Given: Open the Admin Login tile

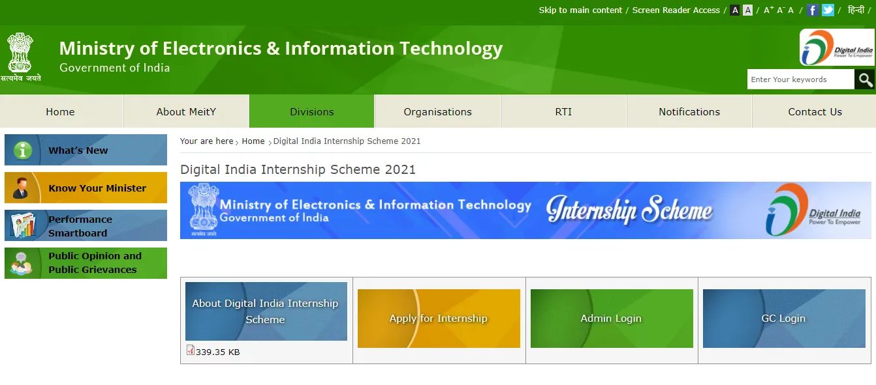Looking at the screenshot, I should point(612,319).
